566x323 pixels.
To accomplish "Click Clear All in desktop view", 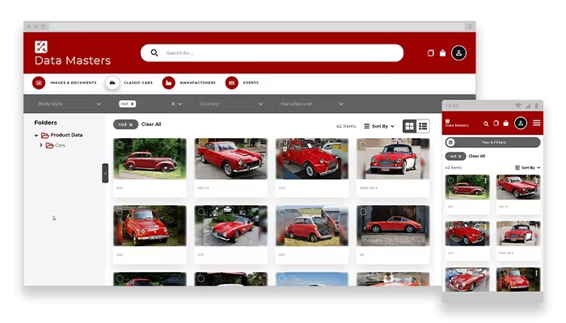I will tap(151, 124).
